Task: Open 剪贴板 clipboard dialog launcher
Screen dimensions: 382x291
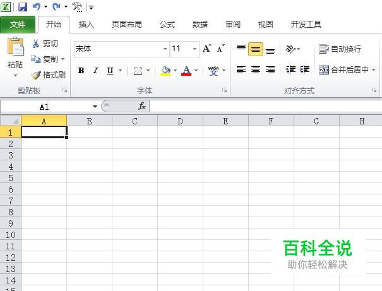Action: point(65,90)
